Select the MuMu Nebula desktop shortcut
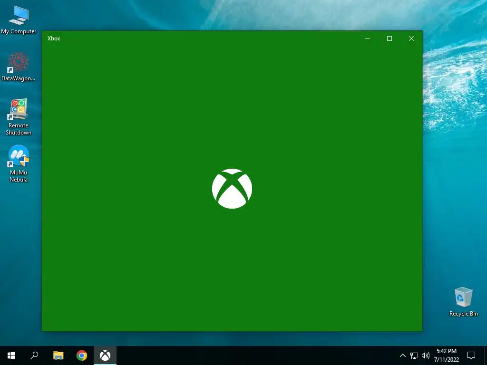487x365 pixels. [19, 163]
